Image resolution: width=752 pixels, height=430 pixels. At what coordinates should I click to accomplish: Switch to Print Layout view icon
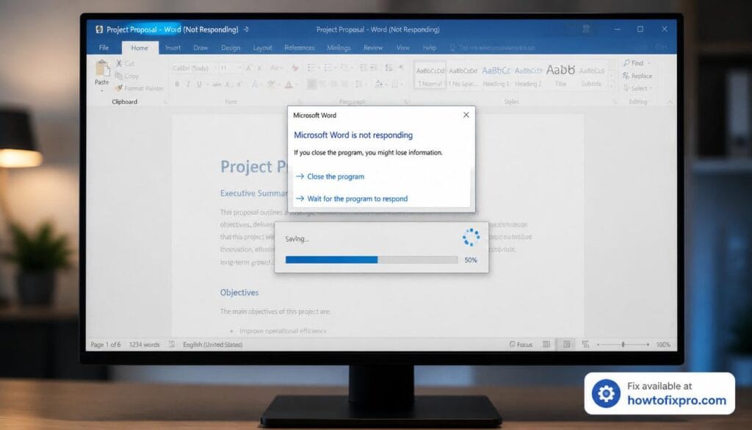pyautogui.click(x=567, y=344)
